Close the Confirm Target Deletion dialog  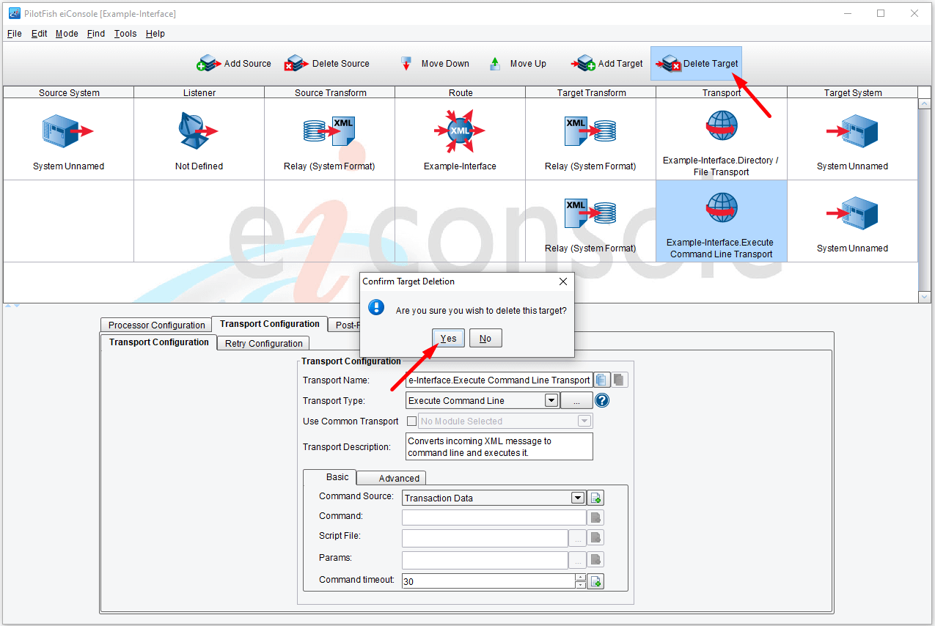(563, 281)
